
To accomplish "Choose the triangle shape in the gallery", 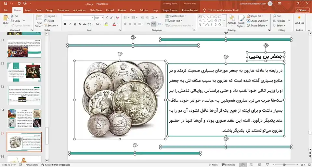I will click(x=200, y=21).
